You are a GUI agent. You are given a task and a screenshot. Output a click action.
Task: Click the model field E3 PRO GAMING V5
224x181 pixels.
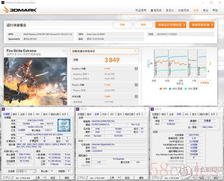coord(109,124)
